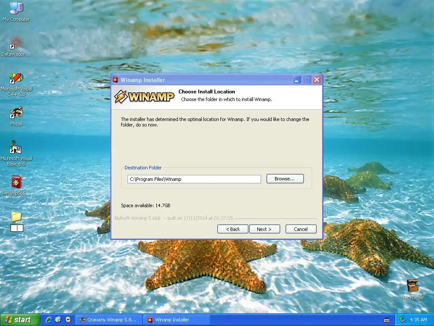Click the Winamp logo in installer header
This screenshot has width=434, height=326.
144,97
